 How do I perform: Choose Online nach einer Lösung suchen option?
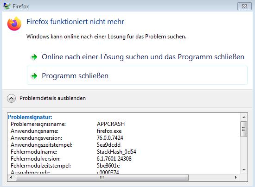coord(137,57)
